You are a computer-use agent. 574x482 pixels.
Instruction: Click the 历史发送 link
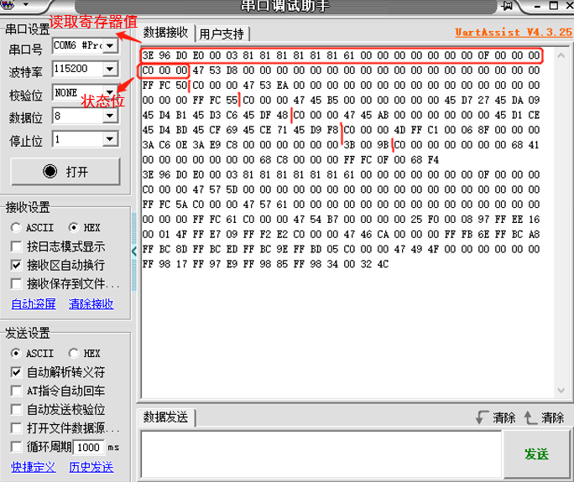click(91, 467)
